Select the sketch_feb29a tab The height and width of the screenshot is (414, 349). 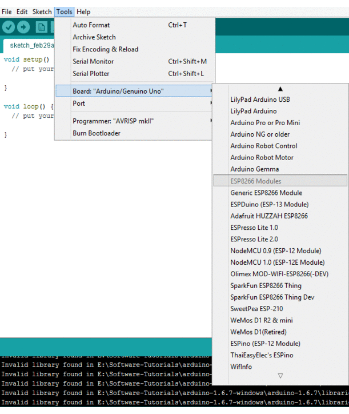point(29,45)
